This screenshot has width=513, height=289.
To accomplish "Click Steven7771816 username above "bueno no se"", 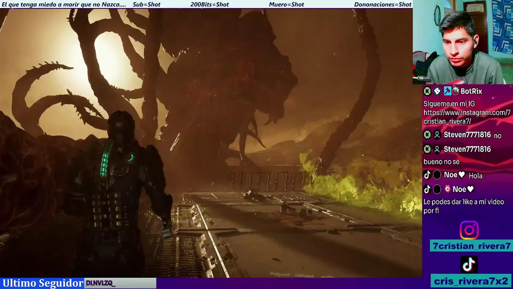I will (467, 149).
